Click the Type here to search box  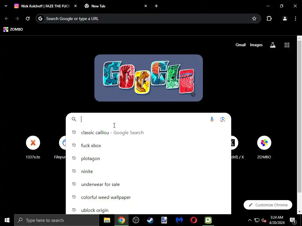56,220
